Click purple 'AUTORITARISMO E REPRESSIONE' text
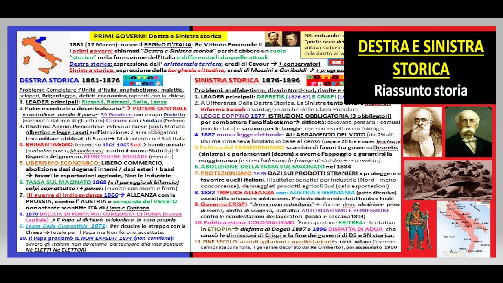The image size is (503, 283). (x=345, y=210)
